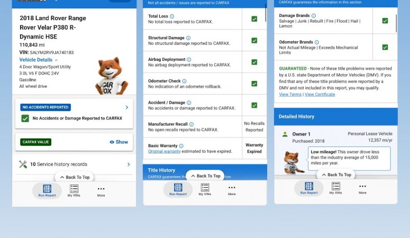Click the green checkbox for Total Loss

click(x=254, y=19)
